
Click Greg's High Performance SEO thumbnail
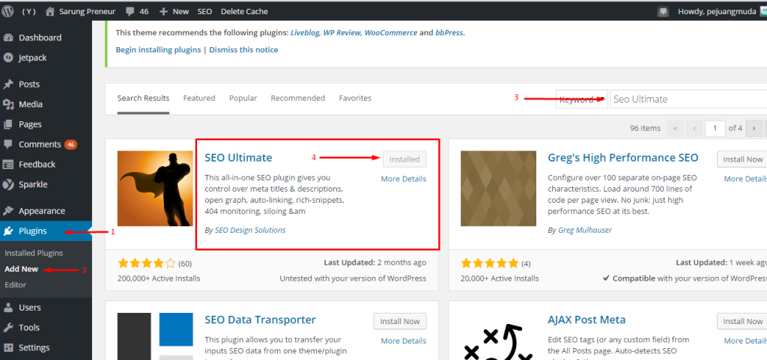coord(498,189)
